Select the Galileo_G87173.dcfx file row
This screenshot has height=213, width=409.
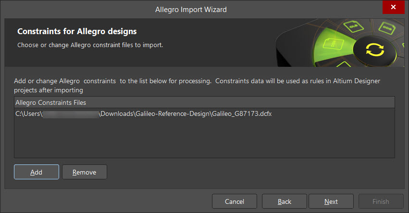204,114
